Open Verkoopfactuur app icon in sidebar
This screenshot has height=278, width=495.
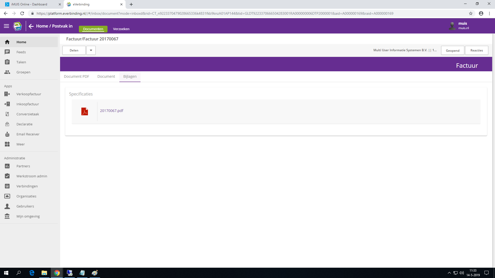tap(7, 94)
